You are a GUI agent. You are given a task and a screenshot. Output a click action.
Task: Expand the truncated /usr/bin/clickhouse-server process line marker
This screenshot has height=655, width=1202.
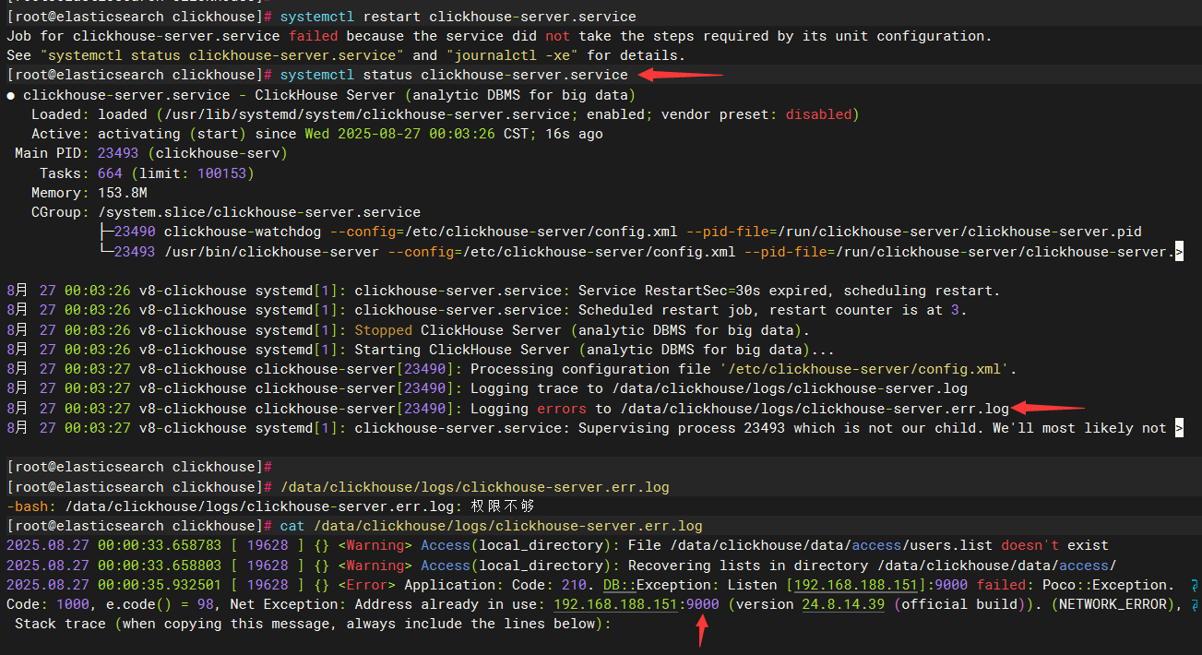pyautogui.click(x=1178, y=252)
